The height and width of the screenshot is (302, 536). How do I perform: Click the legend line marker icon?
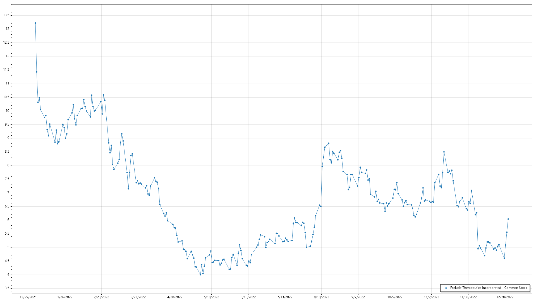pos(446,288)
